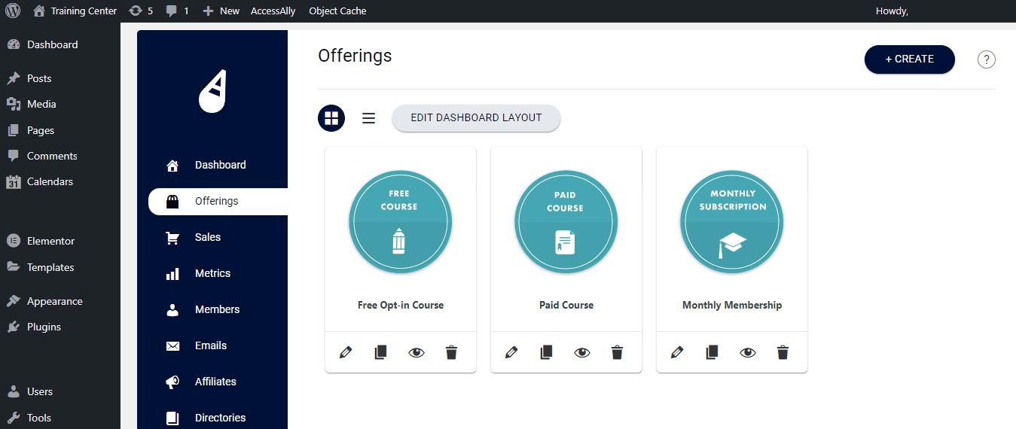Toggle visibility eye for Free Opt-in Course
The image size is (1016, 429).
pos(416,352)
